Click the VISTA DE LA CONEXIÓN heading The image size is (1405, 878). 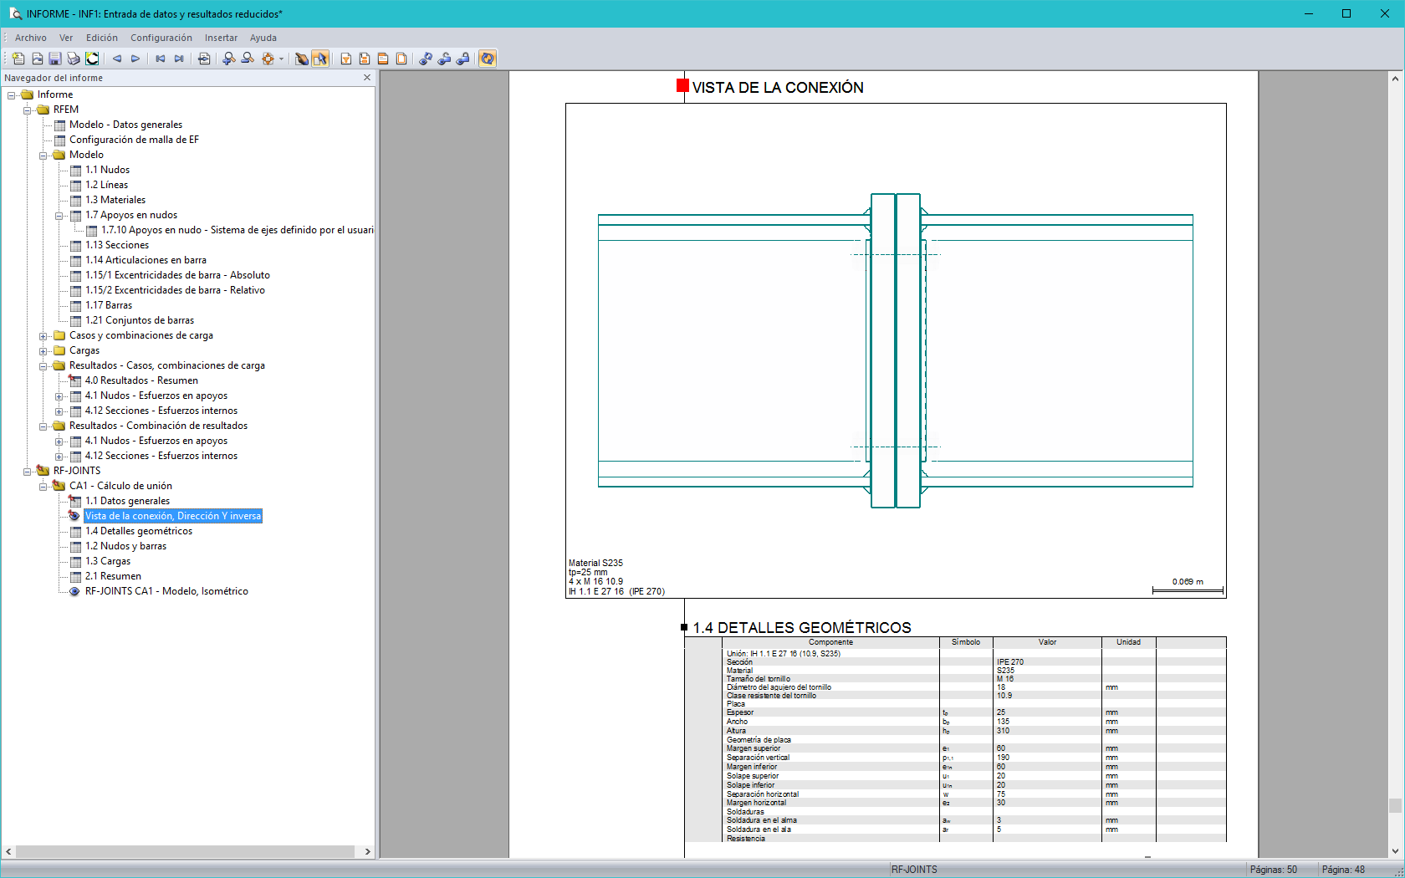click(x=778, y=87)
